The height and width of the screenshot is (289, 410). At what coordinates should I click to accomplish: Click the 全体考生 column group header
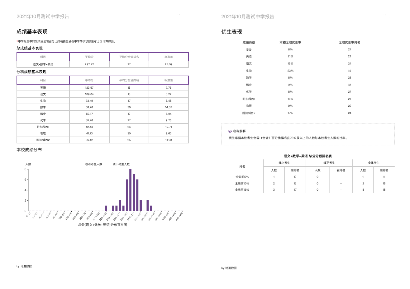(374, 163)
